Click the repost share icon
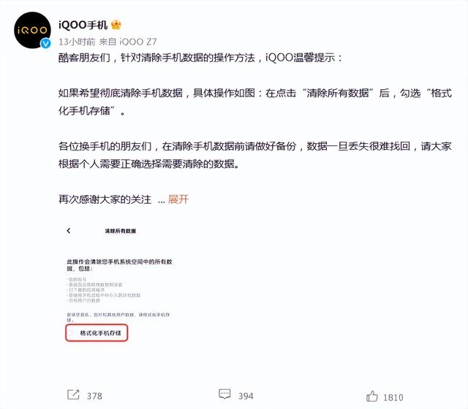Image resolution: width=468 pixels, height=409 pixels. point(73,394)
